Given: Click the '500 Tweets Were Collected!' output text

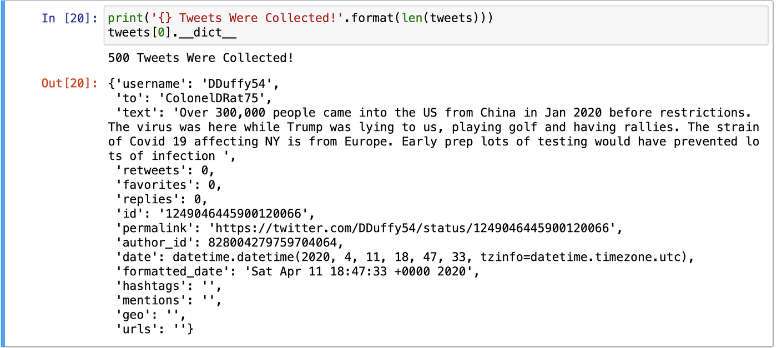Looking at the screenshot, I should [200, 58].
